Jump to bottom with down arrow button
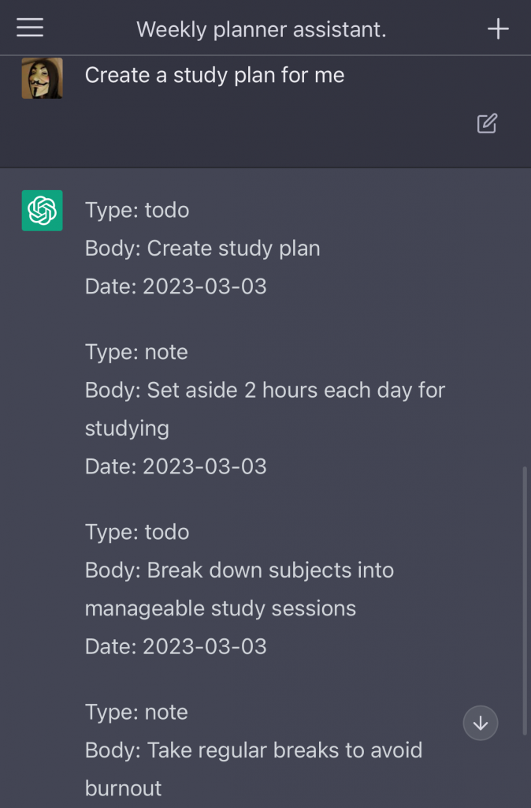Screen dimensions: 531x808 [x=480, y=723]
